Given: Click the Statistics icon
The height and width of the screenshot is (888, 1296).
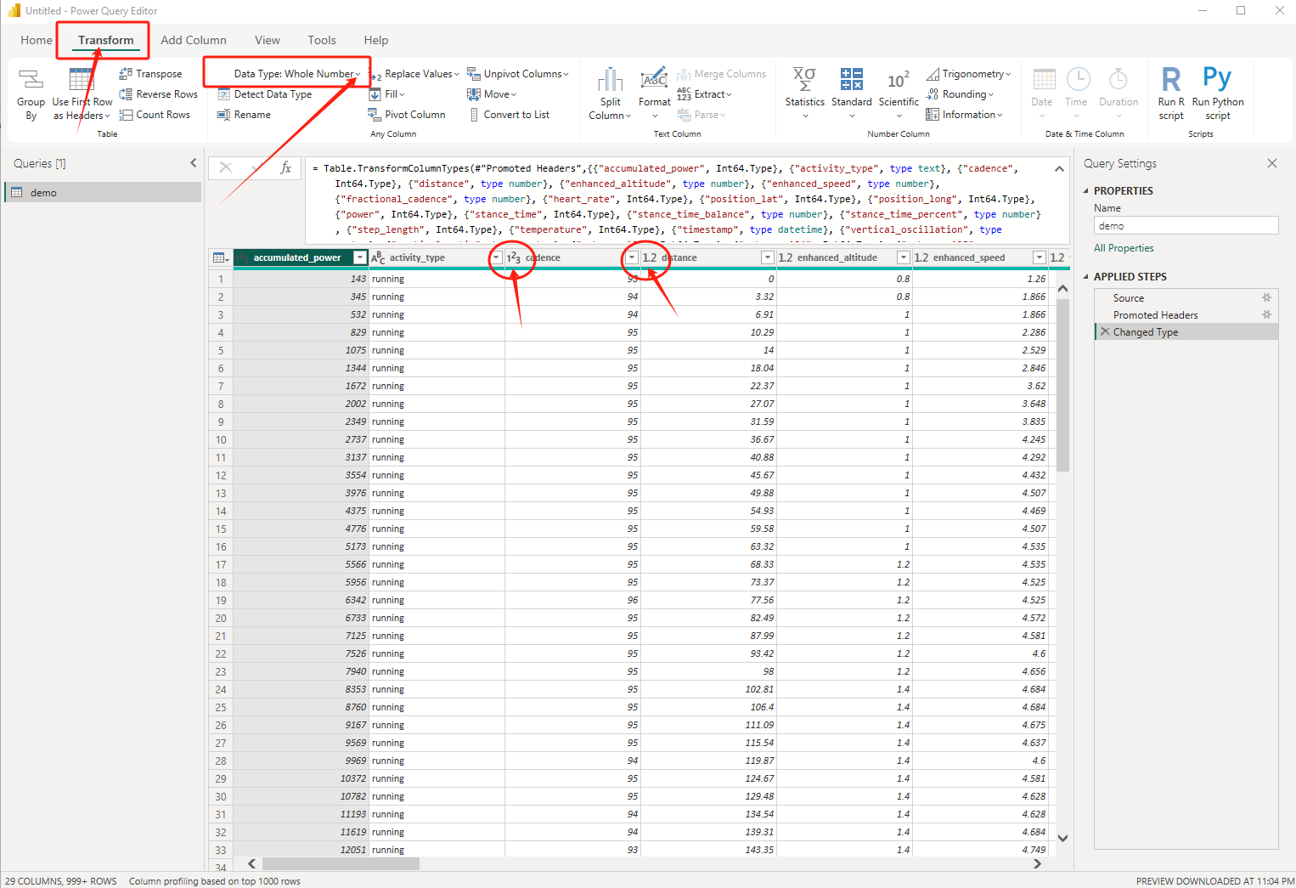Looking at the screenshot, I should click(x=804, y=79).
